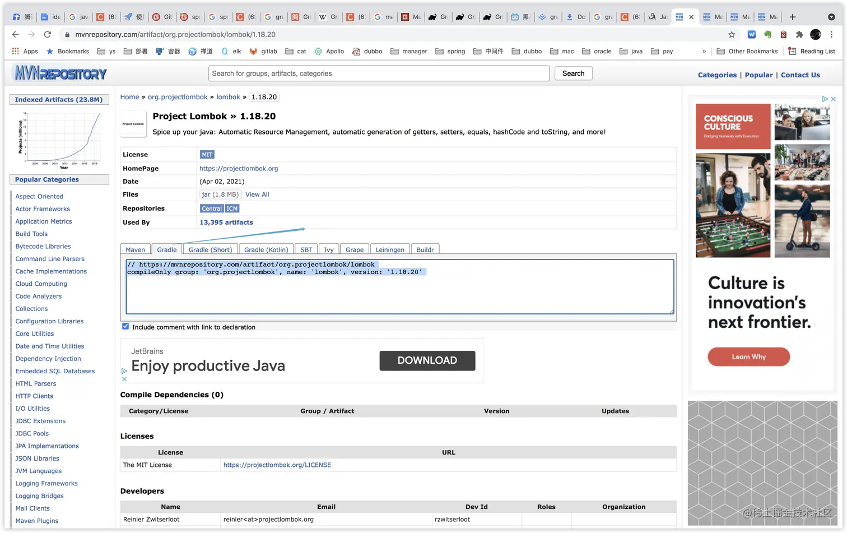Open the projectlombok.org/LICENSE URL
Screen dimensions: 847x533
tap(277, 465)
